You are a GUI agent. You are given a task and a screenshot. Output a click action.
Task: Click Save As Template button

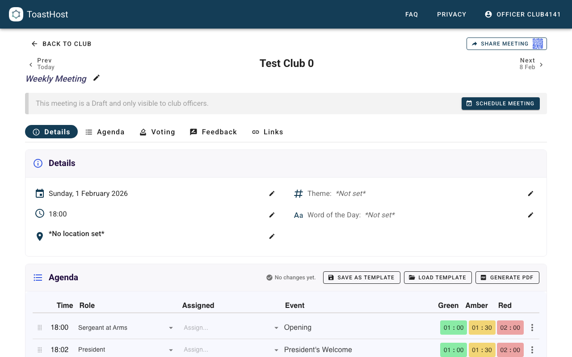362,278
